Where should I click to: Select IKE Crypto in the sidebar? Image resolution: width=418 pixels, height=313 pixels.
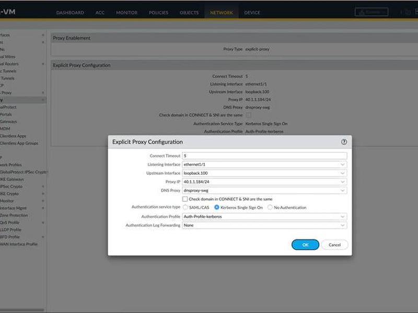(9, 194)
